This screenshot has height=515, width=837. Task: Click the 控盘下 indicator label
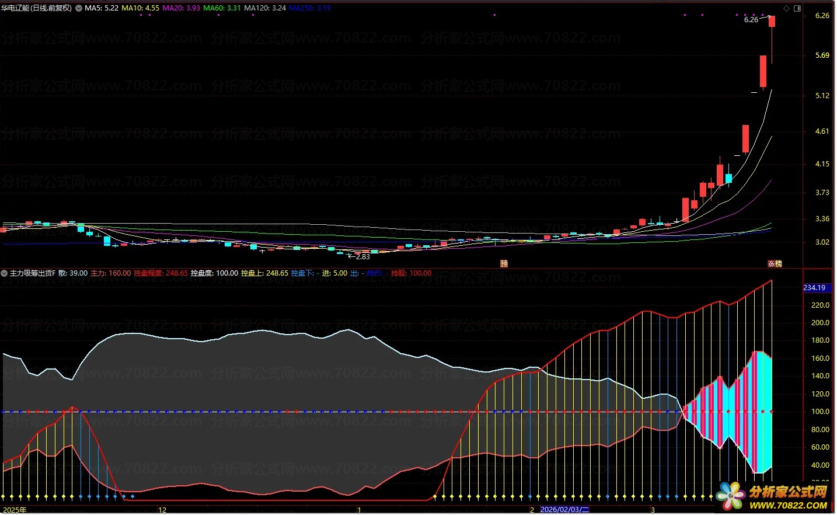point(303,273)
